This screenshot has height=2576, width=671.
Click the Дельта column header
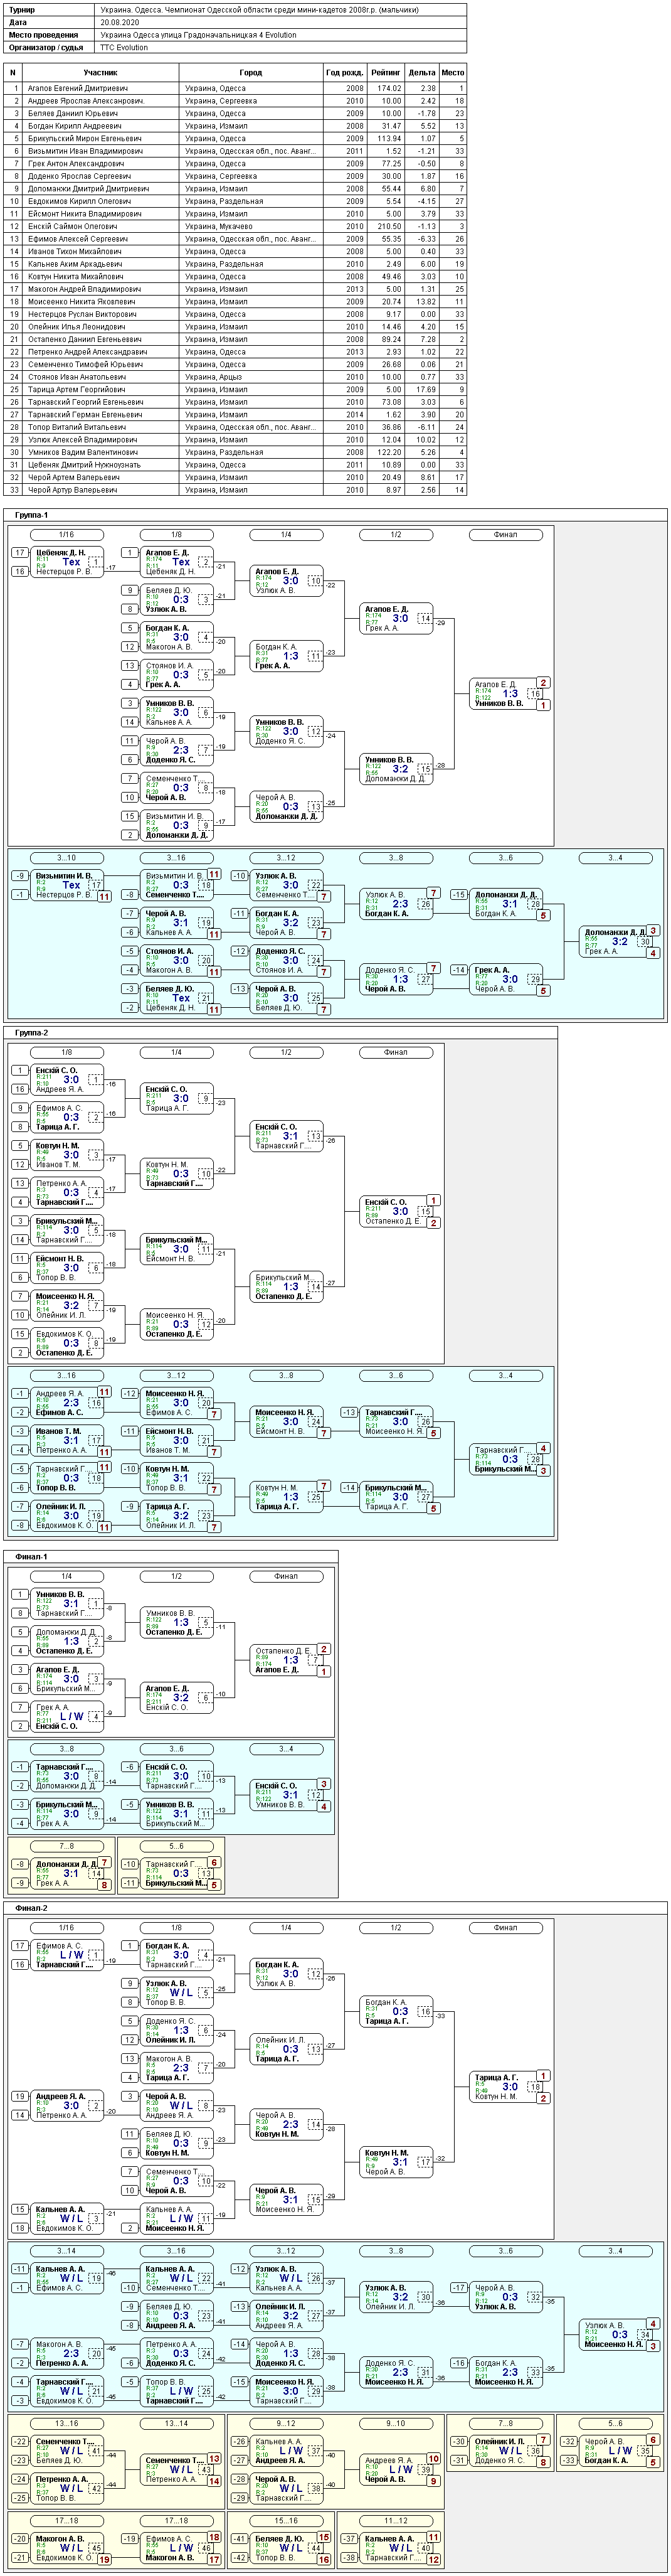tap(422, 72)
